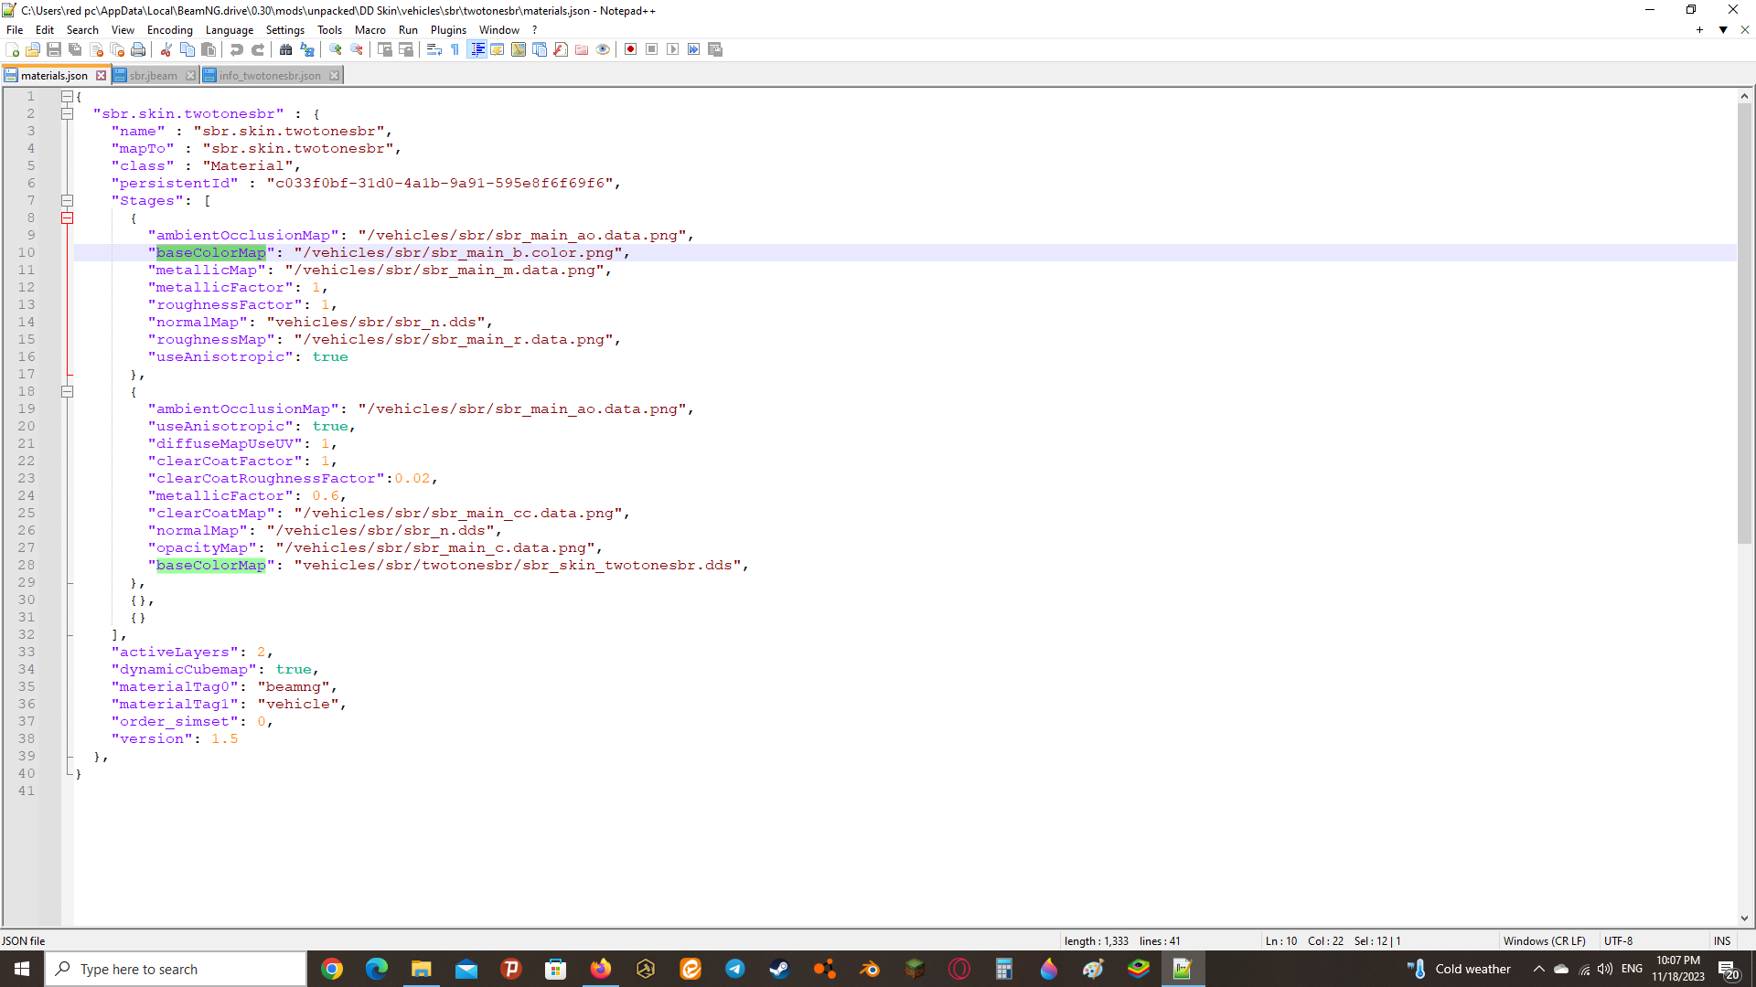The image size is (1756, 987).
Task: Collapse the fold marker at line 18
Action: tap(67, 392)
